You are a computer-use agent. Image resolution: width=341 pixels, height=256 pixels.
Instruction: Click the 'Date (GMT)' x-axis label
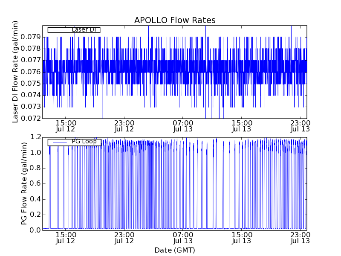pyautogui.click(x=175, y=250)
